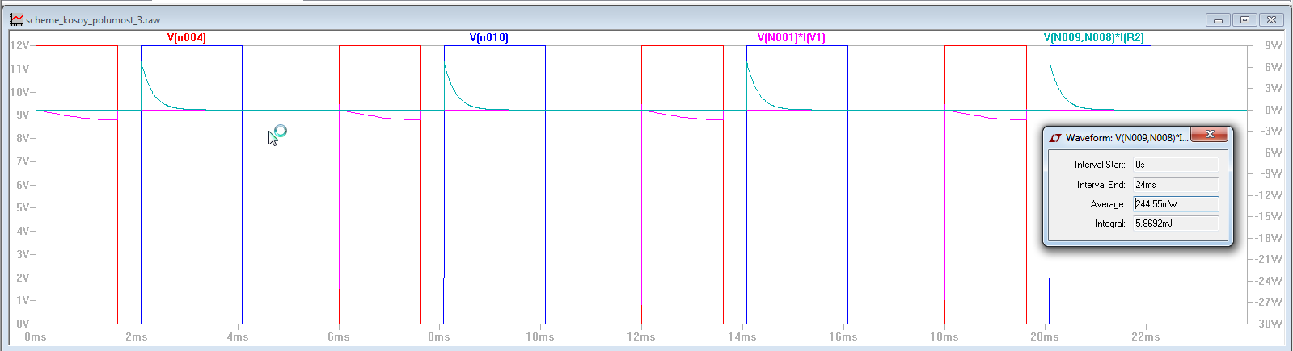
Task: Click the 9W label on right axis
Action: coord(1273,45)
